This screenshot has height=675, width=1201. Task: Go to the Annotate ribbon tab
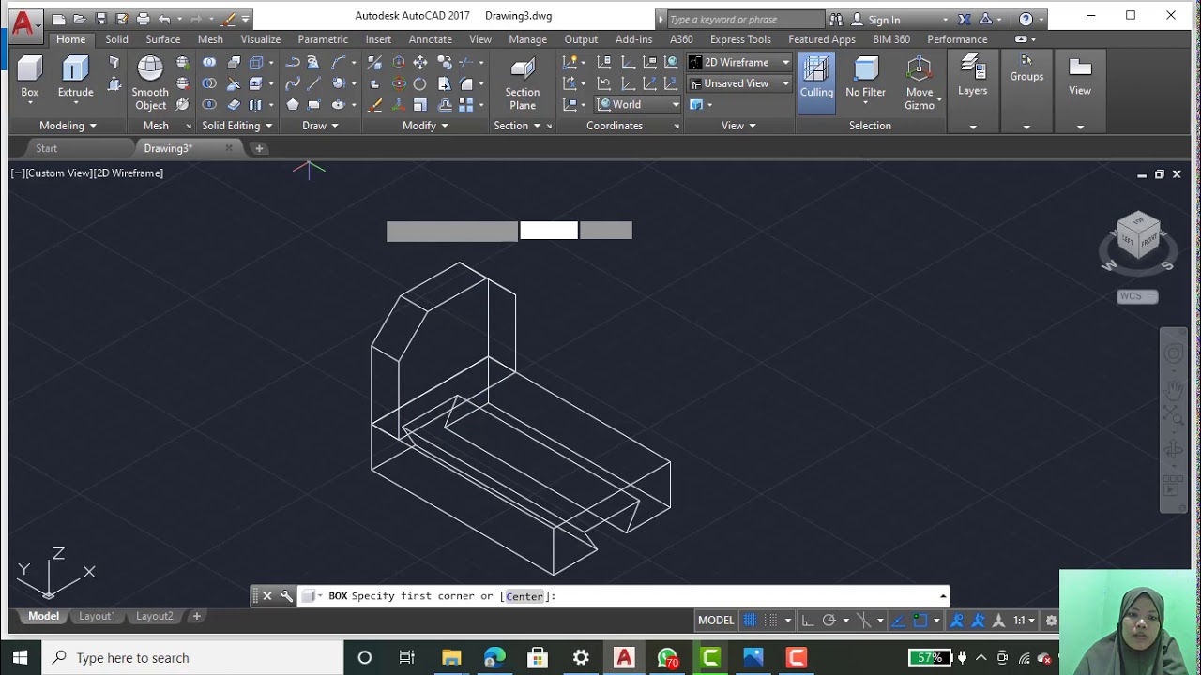click(430, 39)
